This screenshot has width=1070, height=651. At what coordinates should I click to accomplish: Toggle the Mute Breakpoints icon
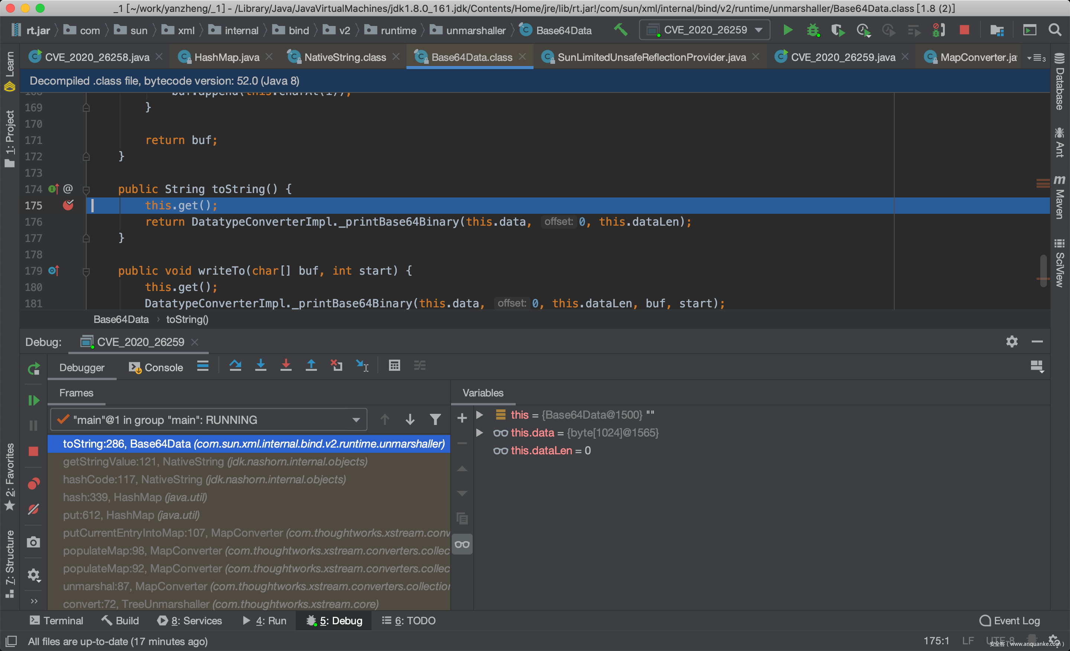(x=33, y=509)
